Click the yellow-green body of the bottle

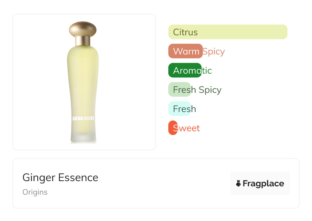coord(83,84)
